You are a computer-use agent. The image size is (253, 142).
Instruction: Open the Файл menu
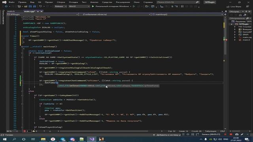pos(11,2)
